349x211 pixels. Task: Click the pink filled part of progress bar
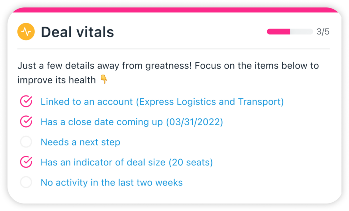(x=278, y=32)
